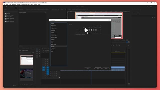Open the Clip menu
The image size is (160, 90).
point(10,4)
